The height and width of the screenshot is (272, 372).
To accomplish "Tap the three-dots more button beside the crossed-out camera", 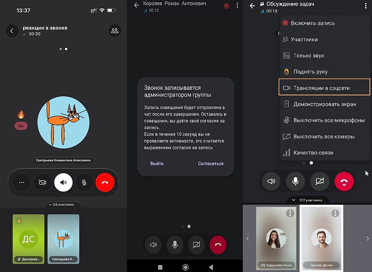I will click(x=22, y=182).
